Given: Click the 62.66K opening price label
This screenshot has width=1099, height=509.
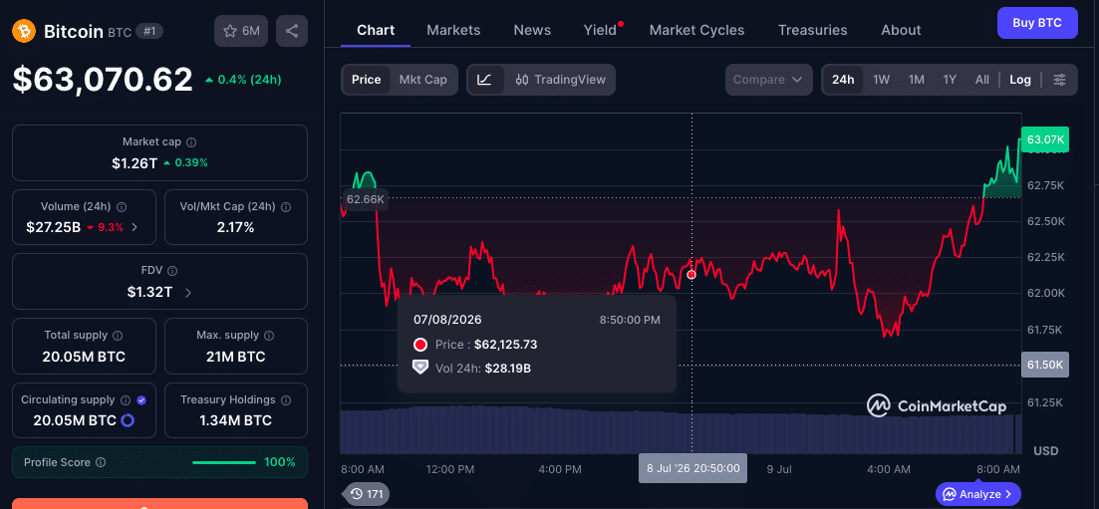Looking at the screenshot, I should click(x=365, y=199).
